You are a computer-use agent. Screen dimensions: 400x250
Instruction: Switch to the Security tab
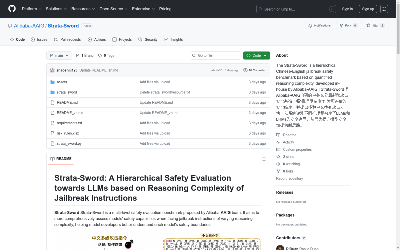click(x=148, y=39)
